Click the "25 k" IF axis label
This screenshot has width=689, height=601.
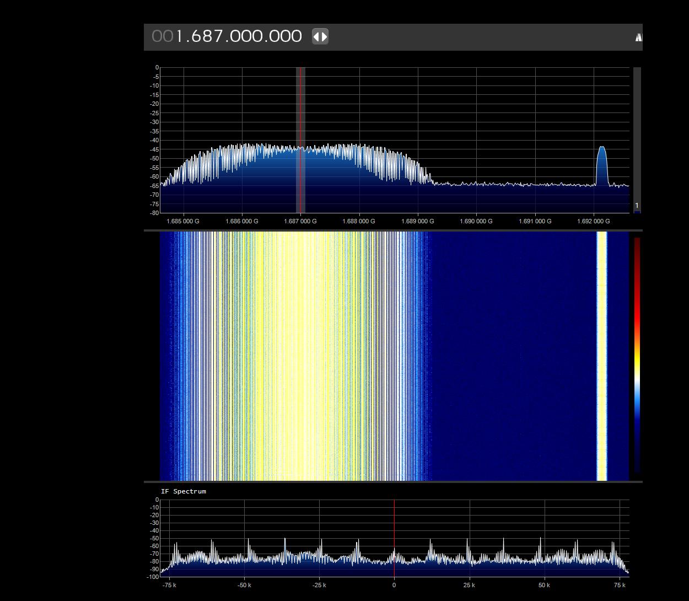[x=469, y=585]
